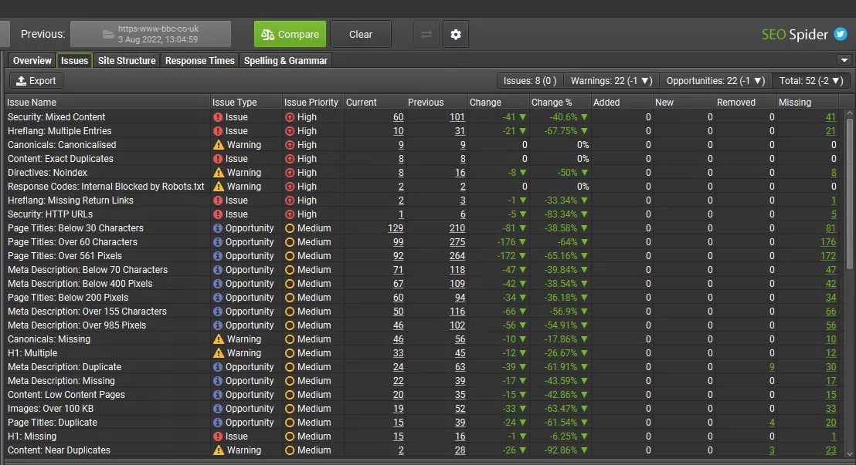Open missing count 176 for Titles Over 60 Characters
The width and height of the screenshot is (856, 465).
click(x=827, y=242)
